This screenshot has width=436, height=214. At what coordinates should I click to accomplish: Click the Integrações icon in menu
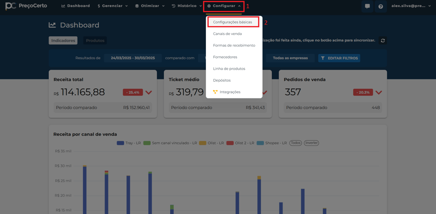point(215,92)
